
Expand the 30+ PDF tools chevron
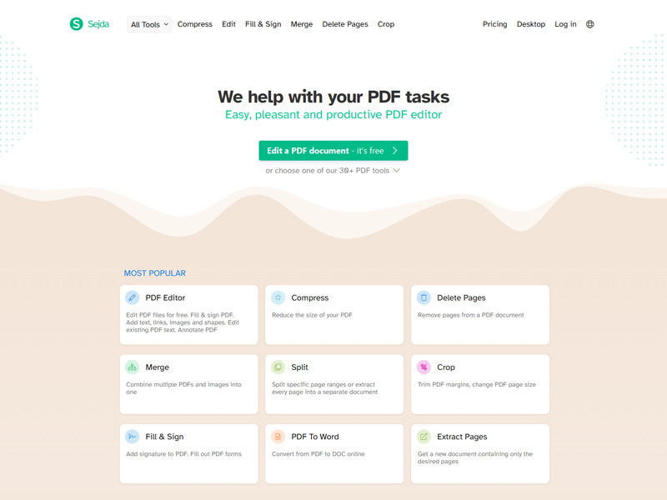point(396,171)
